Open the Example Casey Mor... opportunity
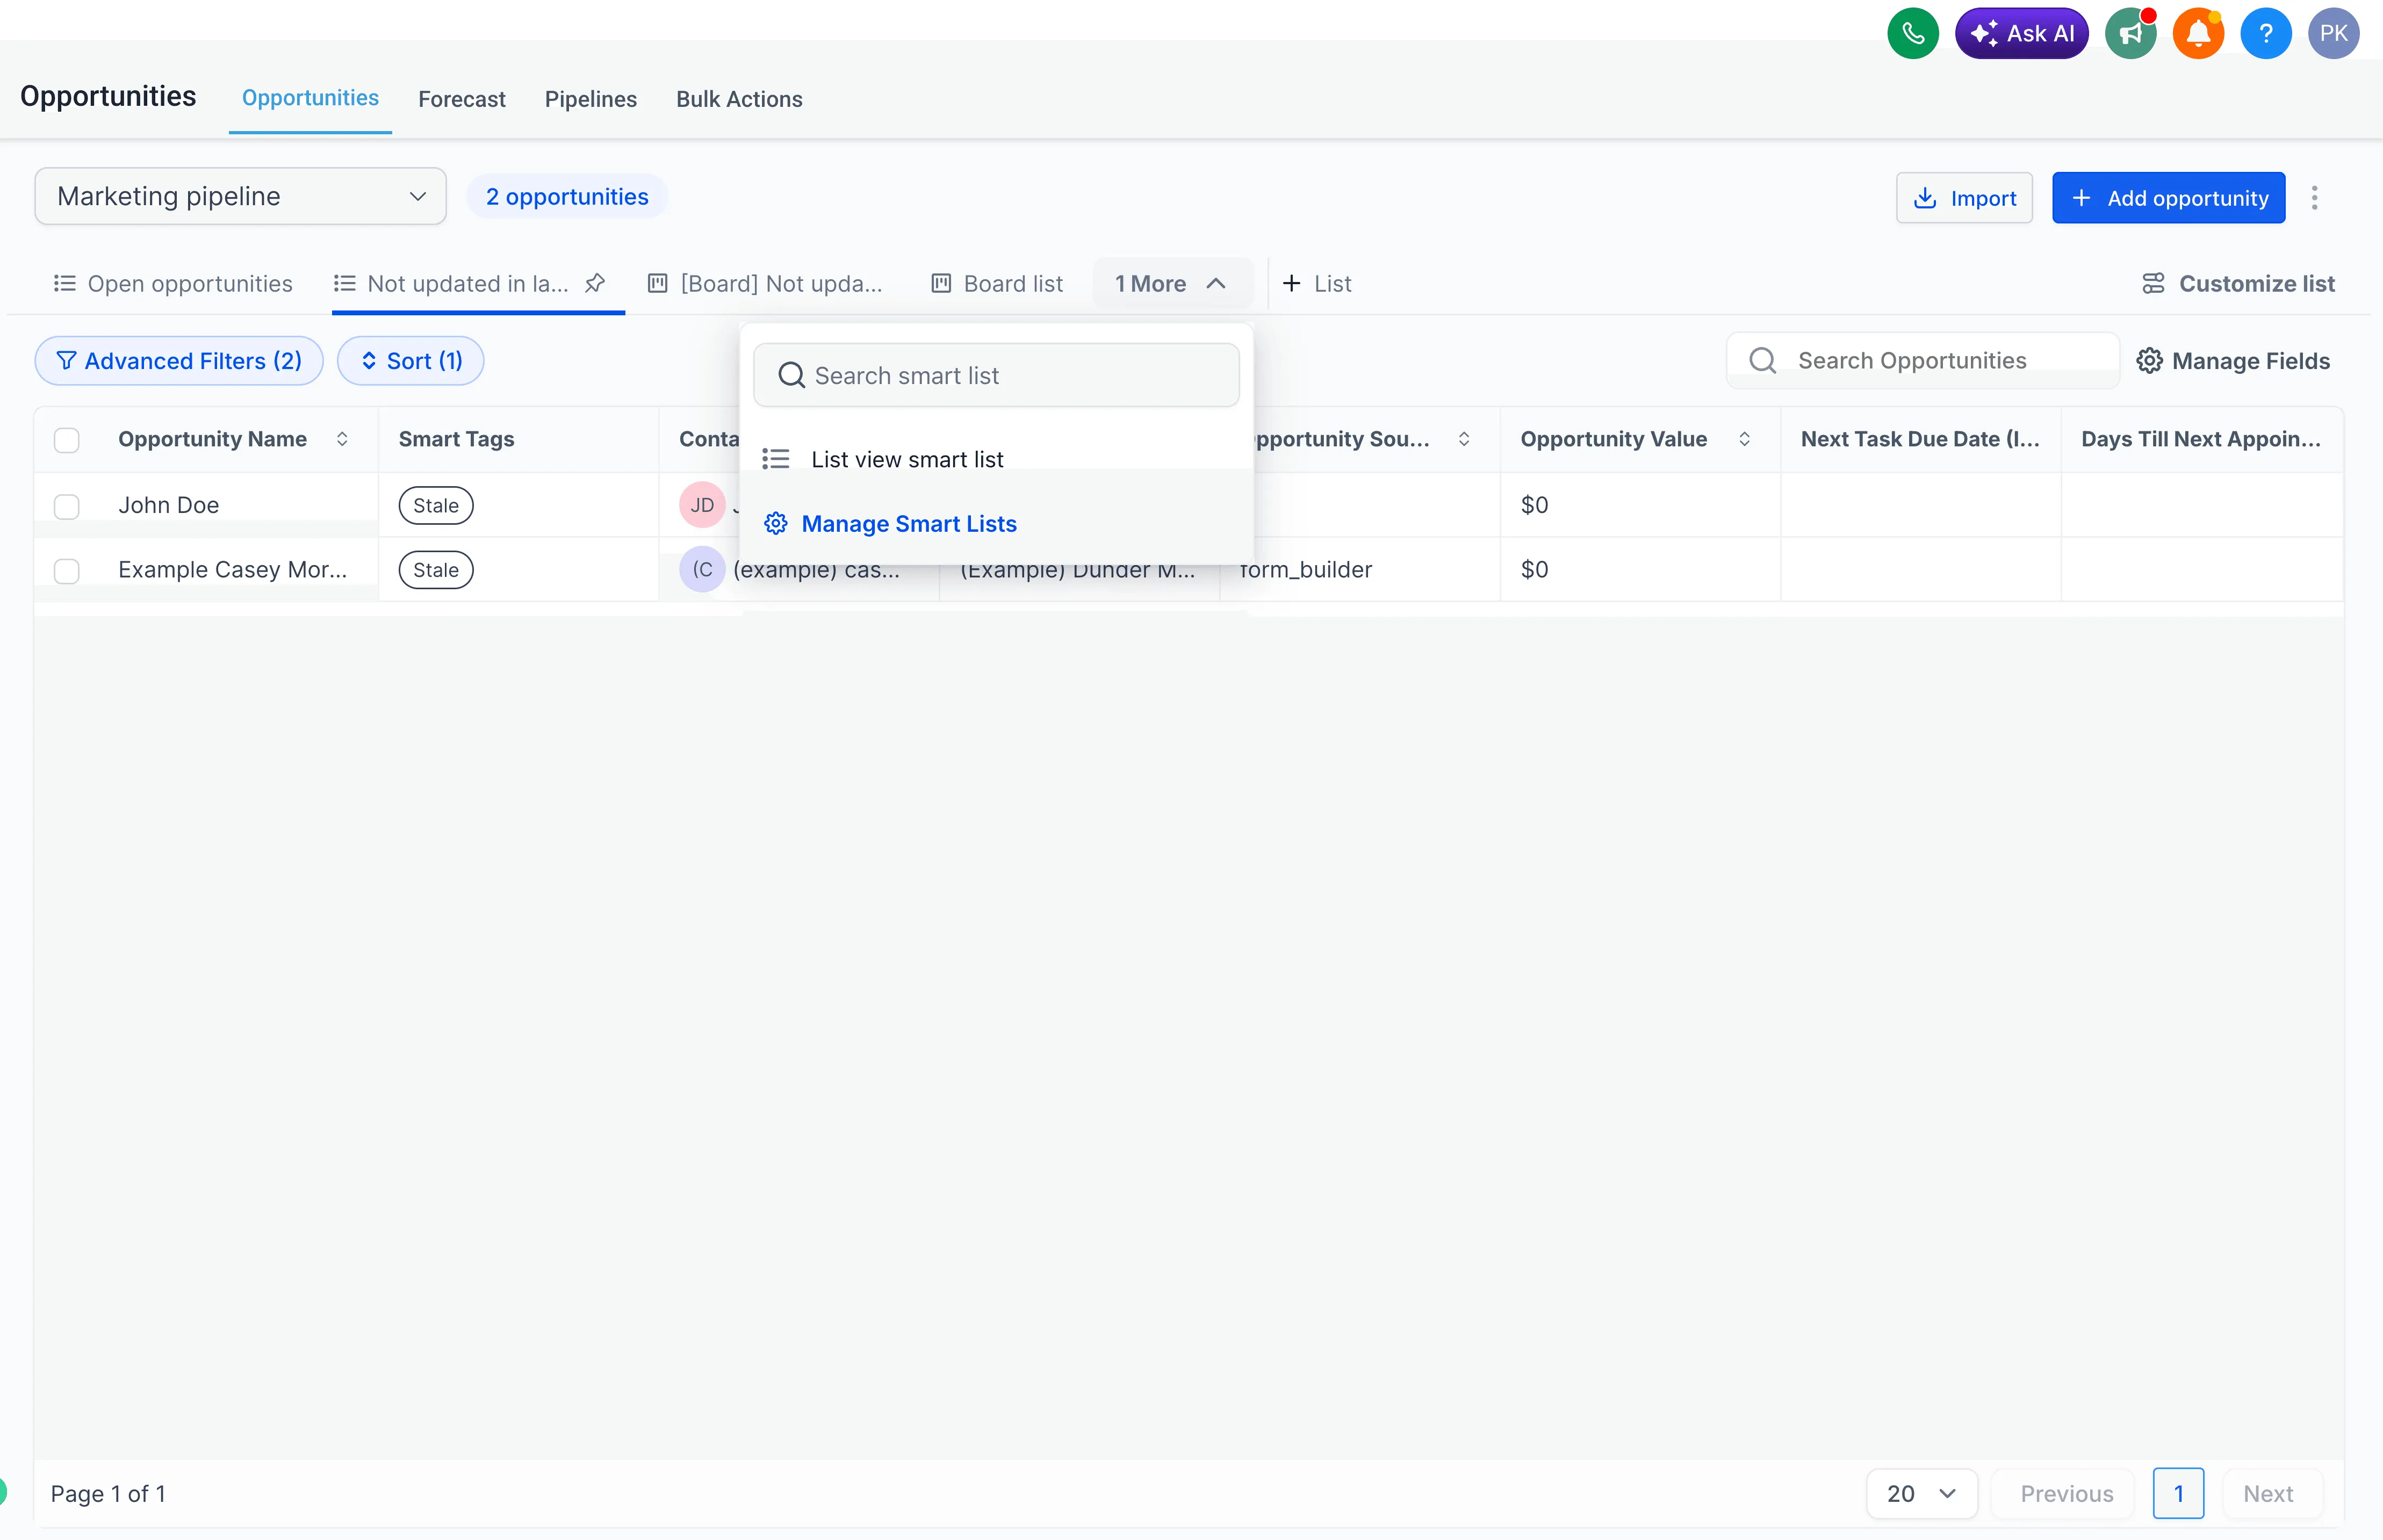2383x1540 pixels. tap(233, 569)
